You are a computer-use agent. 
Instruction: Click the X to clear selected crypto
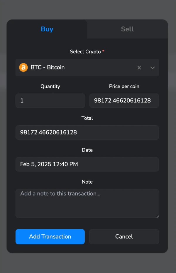point(139,67)
